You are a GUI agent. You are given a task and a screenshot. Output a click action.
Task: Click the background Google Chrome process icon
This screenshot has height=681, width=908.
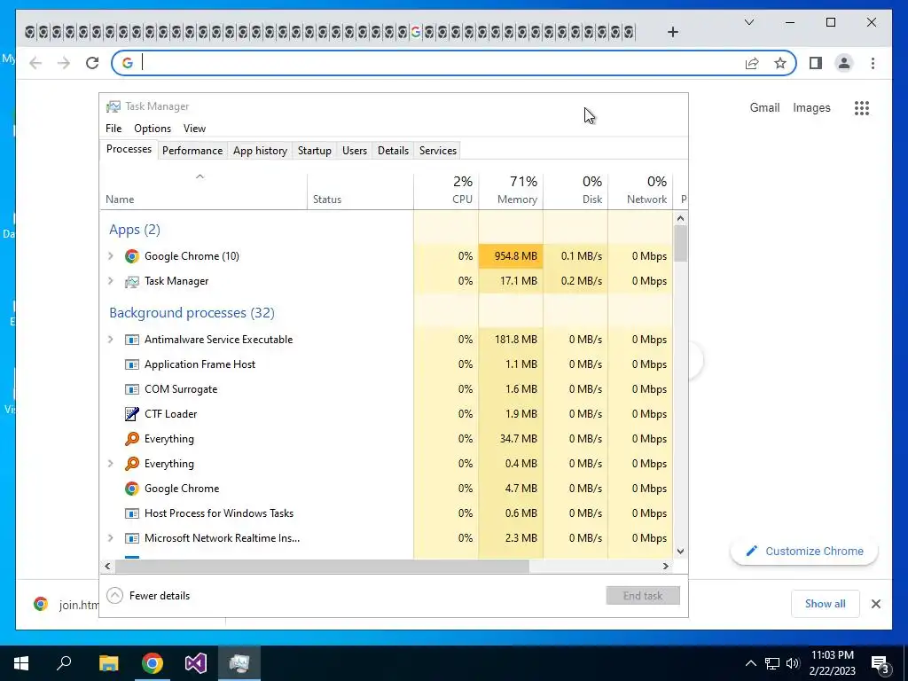pyautogui.click(x=132, y=489)
